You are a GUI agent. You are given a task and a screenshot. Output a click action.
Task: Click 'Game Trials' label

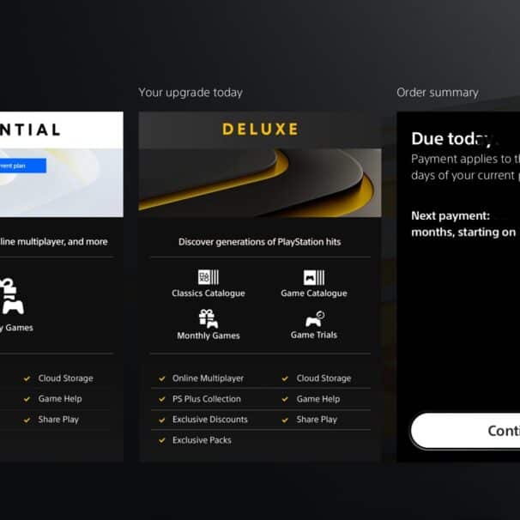tap(314, 335)
